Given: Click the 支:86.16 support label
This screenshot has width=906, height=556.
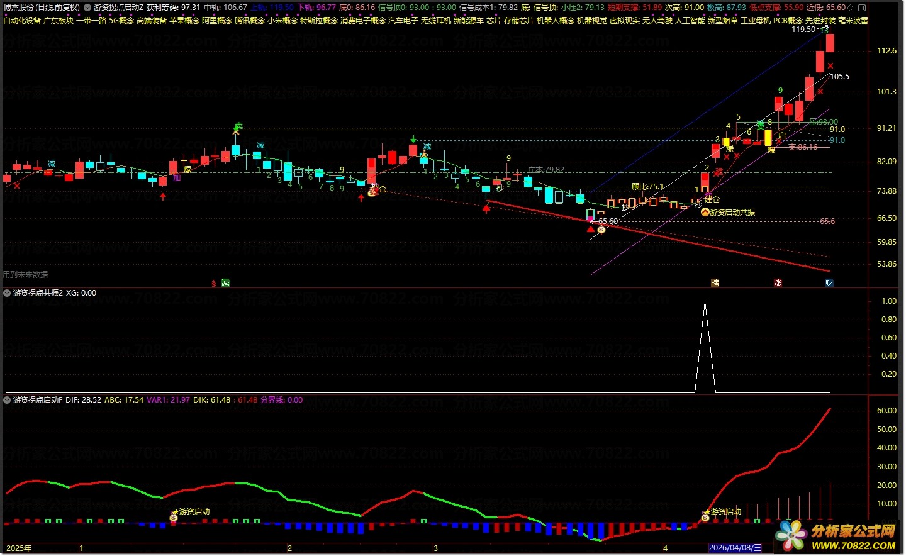Looking at the screenshot, I should tap(803, 147).
